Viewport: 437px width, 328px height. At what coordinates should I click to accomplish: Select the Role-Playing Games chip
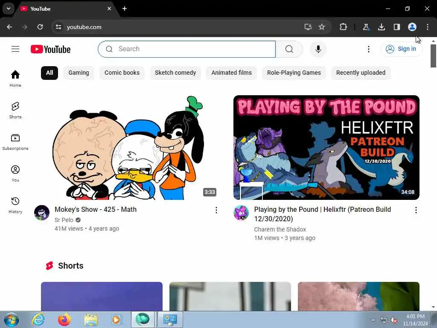pyautogui.click(x=294, y=73)
